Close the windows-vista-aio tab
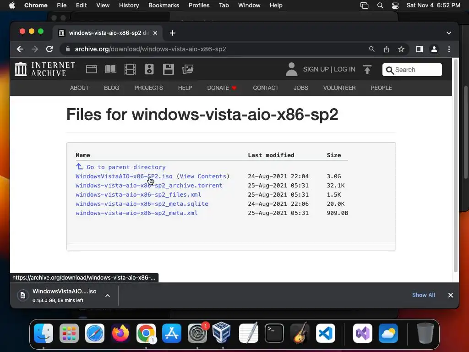 click(x=155, y=33)
